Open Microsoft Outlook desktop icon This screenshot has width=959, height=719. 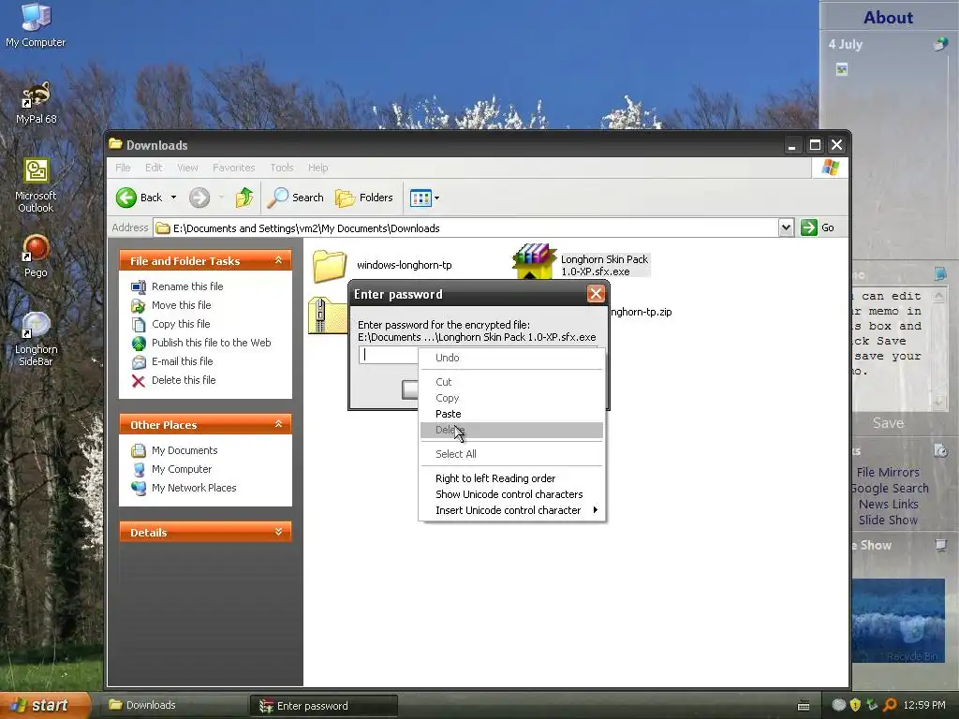(x=36, y=186)
